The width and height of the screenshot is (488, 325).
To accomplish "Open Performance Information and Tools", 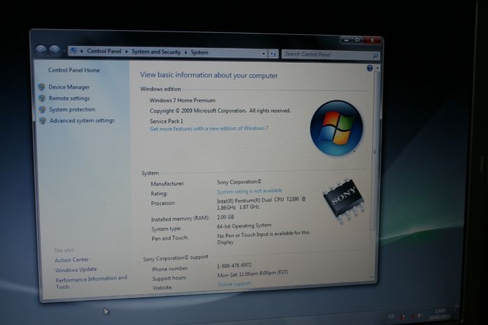I will [91, 282].
